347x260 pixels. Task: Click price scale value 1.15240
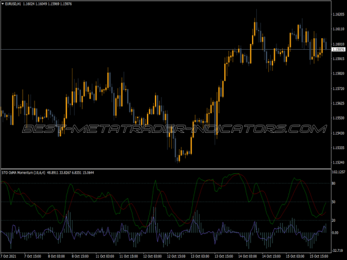click(x=338, y=162)
